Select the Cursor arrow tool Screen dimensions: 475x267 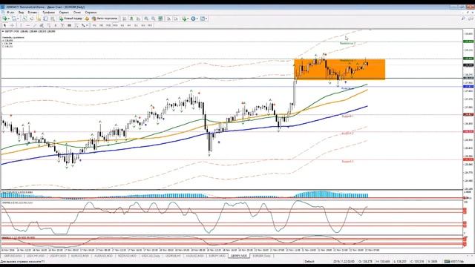5,25
